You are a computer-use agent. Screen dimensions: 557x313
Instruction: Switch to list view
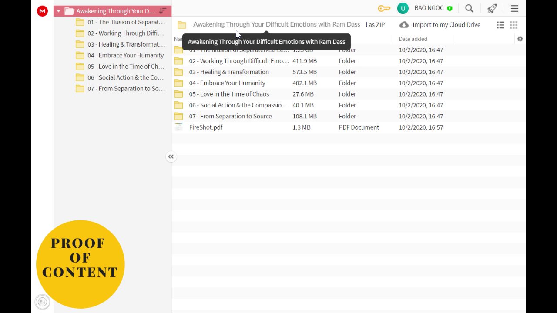(500, 25)
